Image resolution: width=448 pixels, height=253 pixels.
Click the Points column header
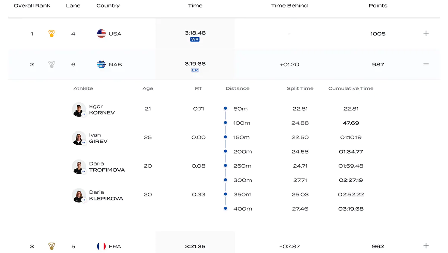(x=378, y=6)
